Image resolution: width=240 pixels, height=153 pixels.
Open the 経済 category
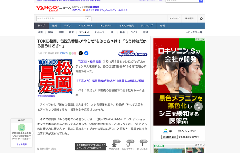tap(71, 32)
